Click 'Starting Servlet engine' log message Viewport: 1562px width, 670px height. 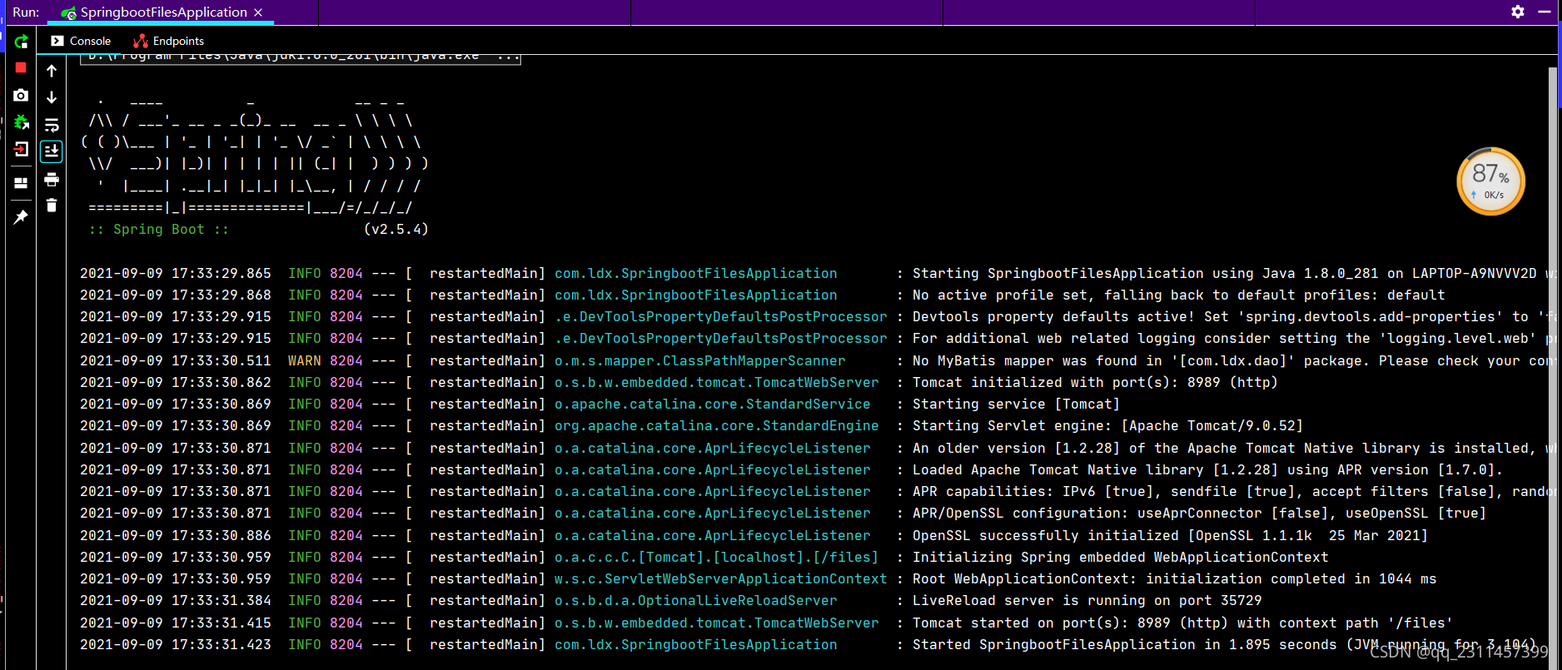point(1107,425)
